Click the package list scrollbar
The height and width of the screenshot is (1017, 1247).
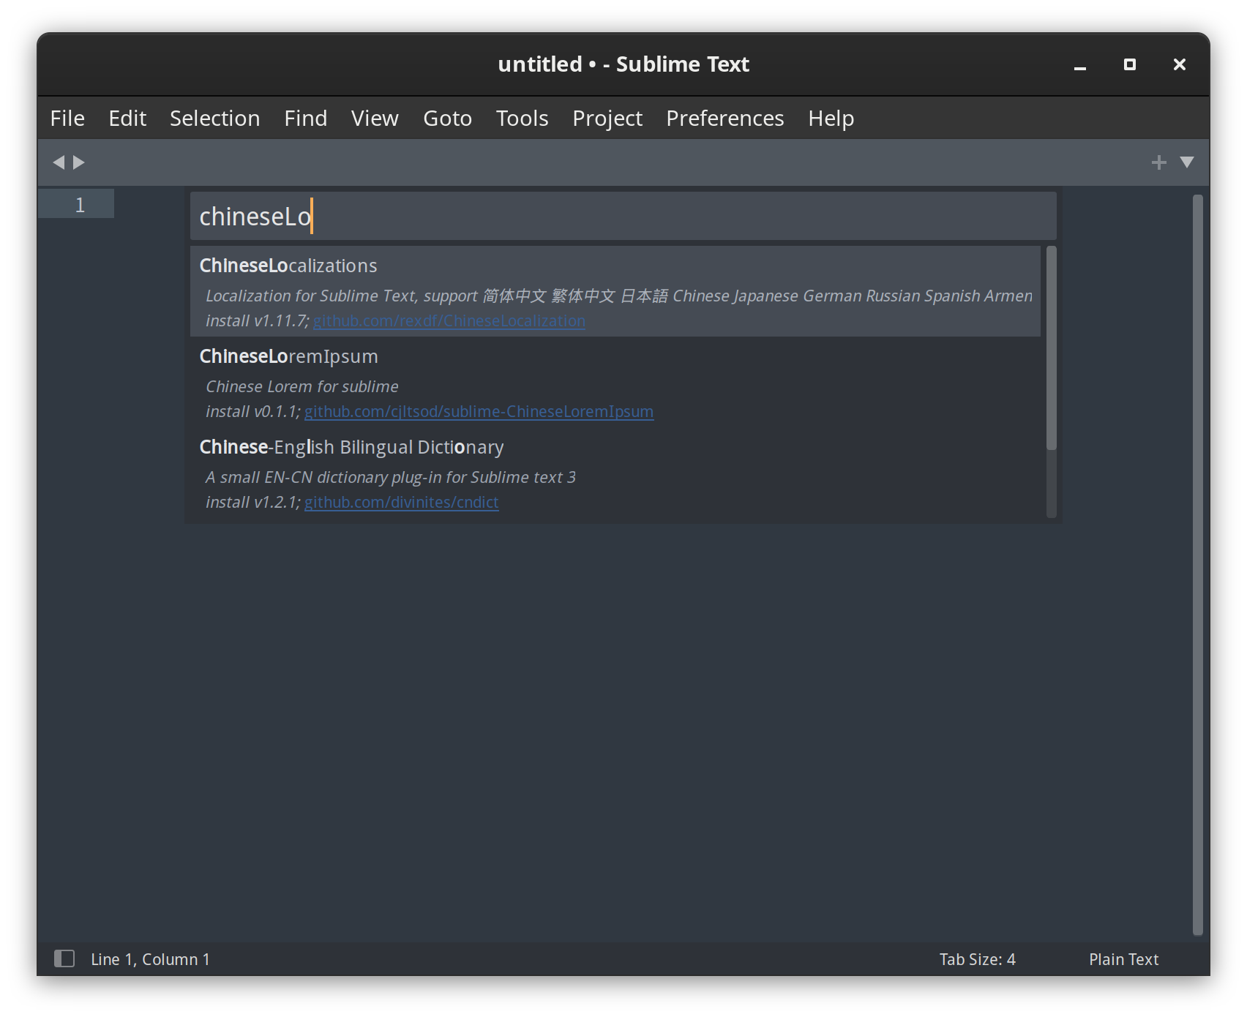(1051, 348)
